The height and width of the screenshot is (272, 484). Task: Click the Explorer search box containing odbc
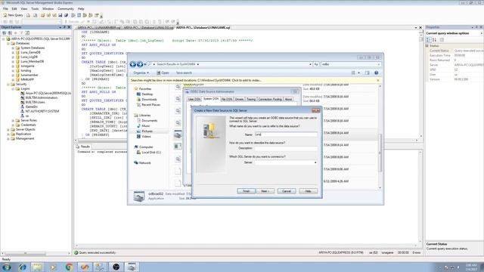[x=351, y=64]
